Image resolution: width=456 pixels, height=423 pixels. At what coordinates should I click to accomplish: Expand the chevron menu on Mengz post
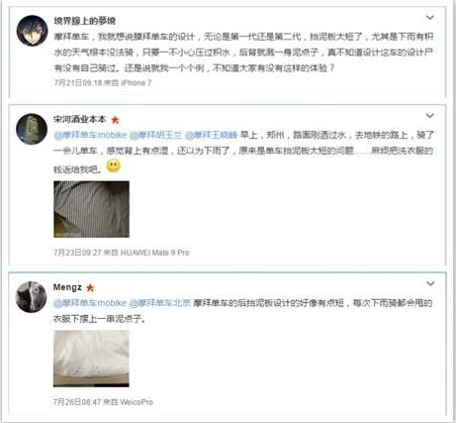pyautogui.click(x=430, y=283)
